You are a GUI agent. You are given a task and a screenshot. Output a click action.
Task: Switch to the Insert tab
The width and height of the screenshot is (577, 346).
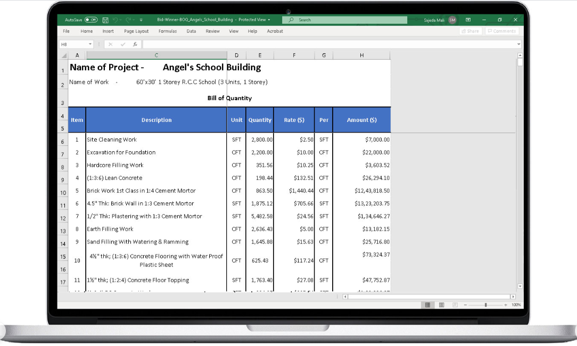coord(108,31)
